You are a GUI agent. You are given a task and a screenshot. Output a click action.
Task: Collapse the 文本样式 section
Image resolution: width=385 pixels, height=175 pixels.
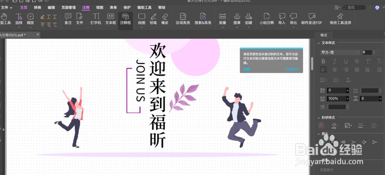318,43
